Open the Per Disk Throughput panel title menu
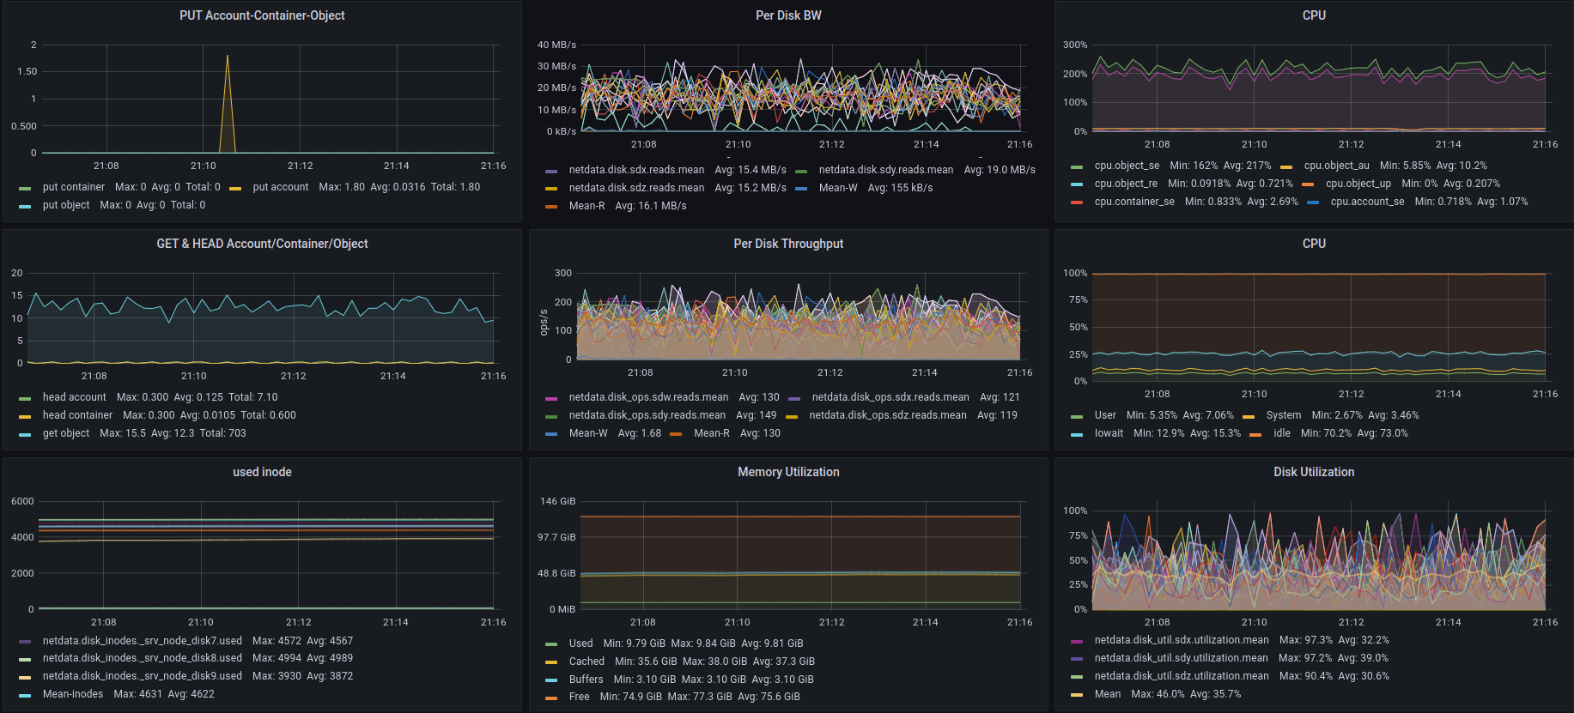 tap(787, 244)
